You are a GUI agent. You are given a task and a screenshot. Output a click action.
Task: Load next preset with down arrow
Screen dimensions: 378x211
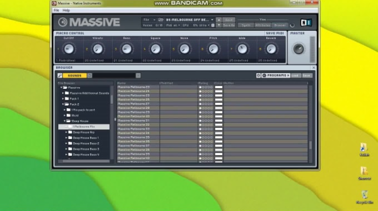click(219, 25)
